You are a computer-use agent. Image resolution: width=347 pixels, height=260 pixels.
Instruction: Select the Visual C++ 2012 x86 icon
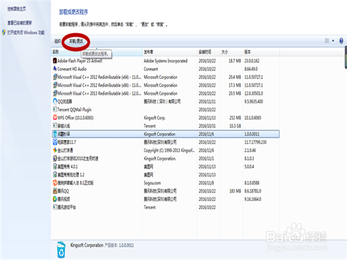[55, 85]
